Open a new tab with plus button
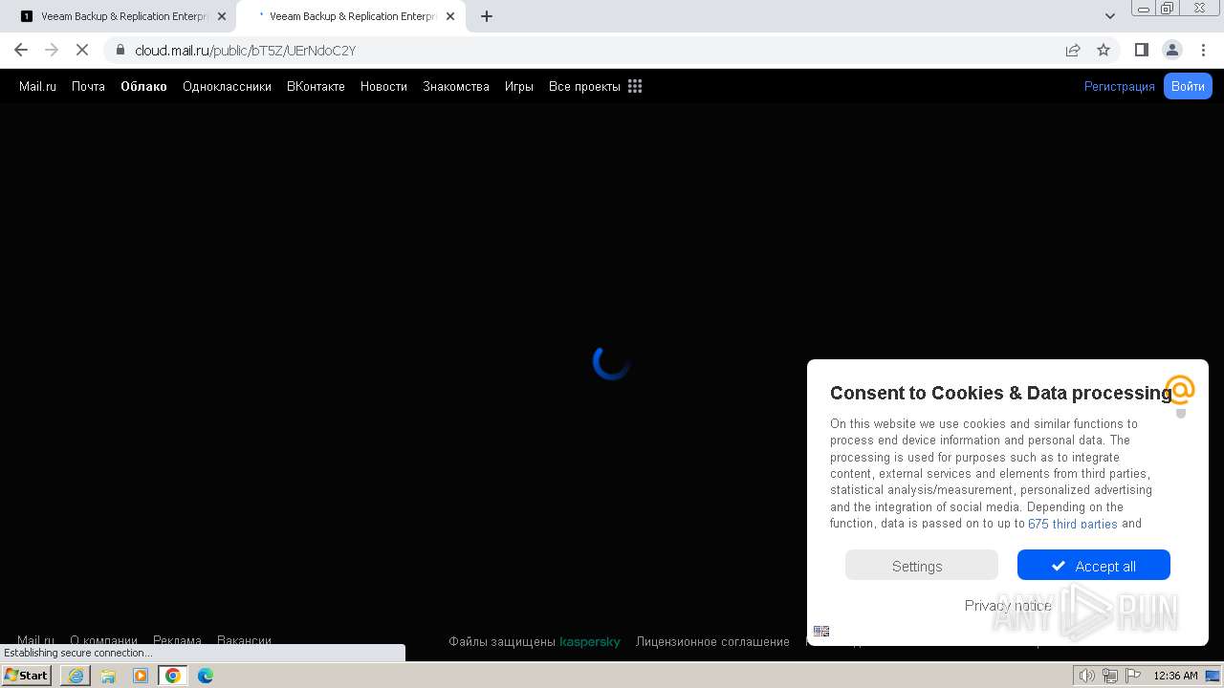This screenshot has height=688, width=1224. click(487, 16)
